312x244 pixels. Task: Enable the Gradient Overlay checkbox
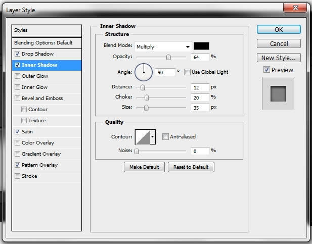pos(18,154)
